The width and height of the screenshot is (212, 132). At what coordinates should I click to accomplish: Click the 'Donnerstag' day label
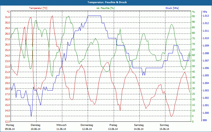pyautogui.click(x=87, y=125)
